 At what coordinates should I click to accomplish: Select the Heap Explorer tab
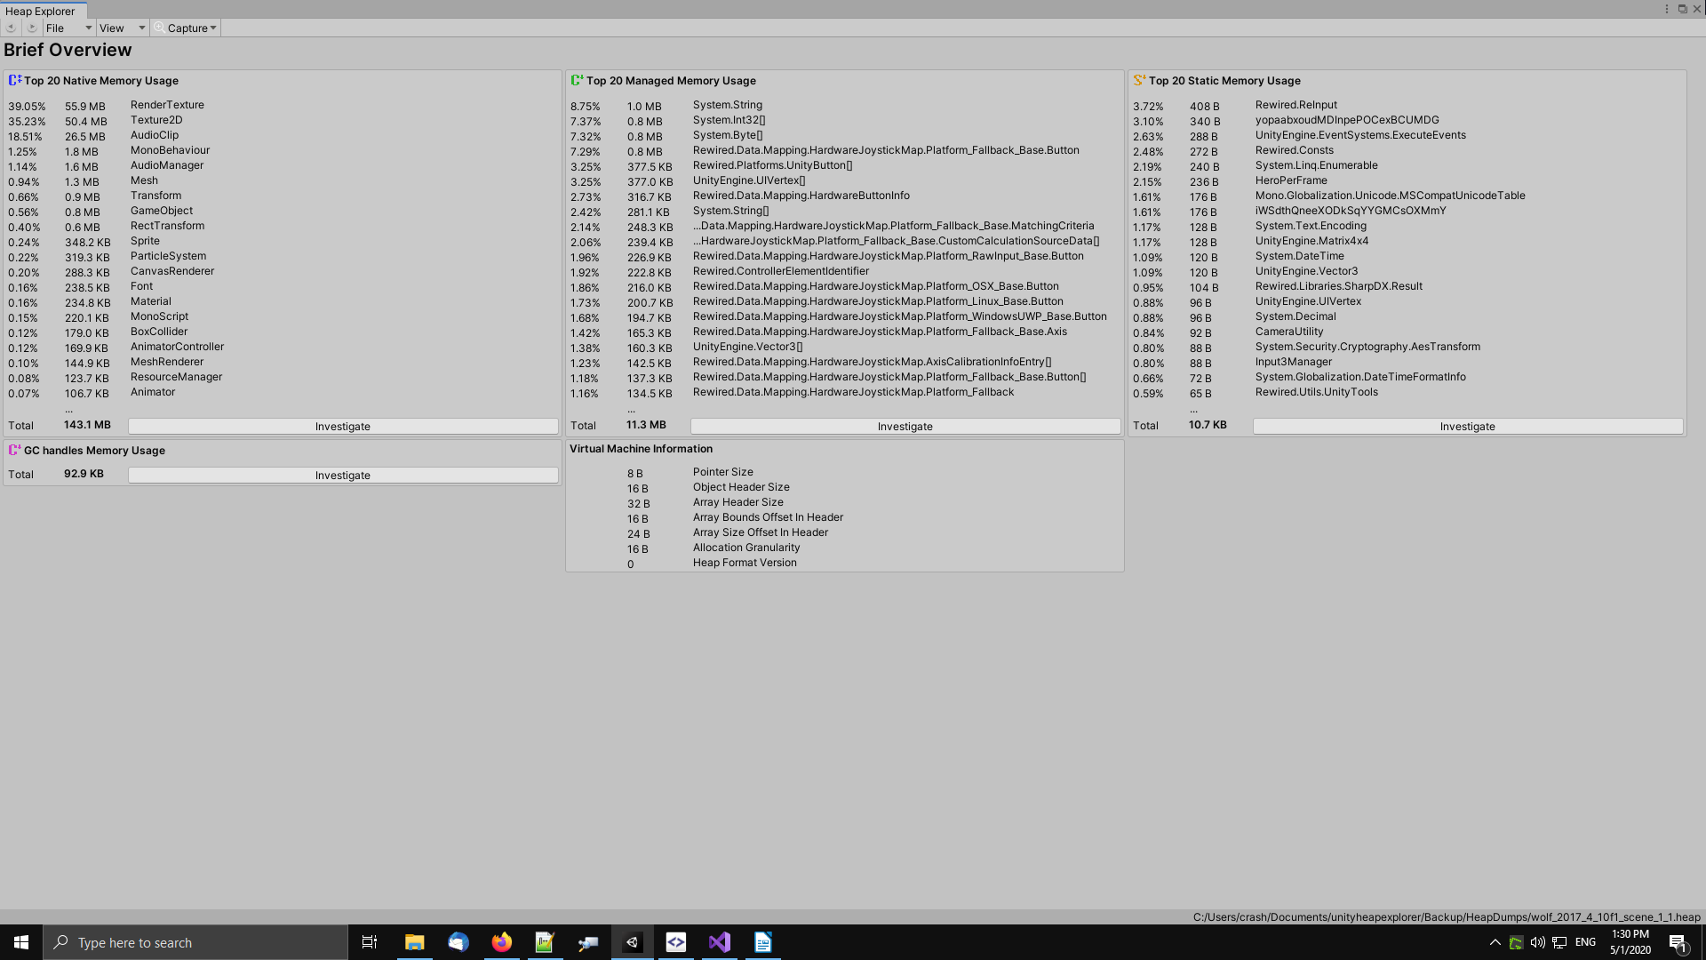click(41, 11)
